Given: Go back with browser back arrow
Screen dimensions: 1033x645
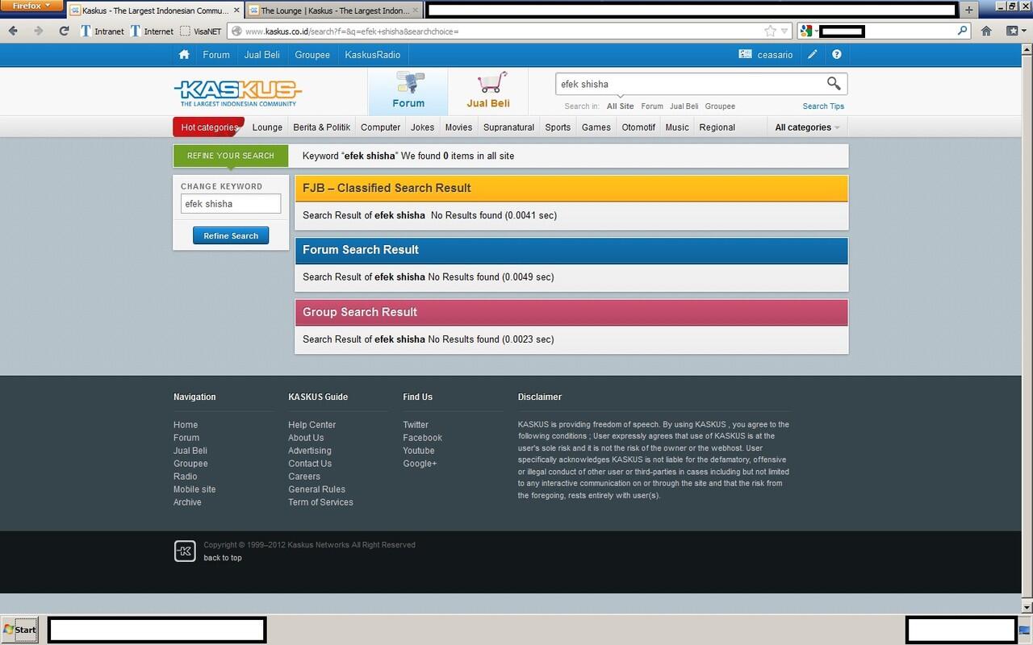Looking at the screenshot, I should pyautogui.click(x=13, y=31).
